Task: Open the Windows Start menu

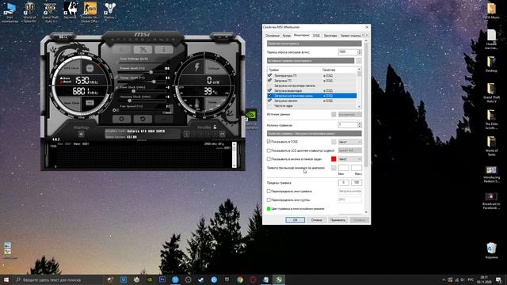Action: click(x=6, y=279)
